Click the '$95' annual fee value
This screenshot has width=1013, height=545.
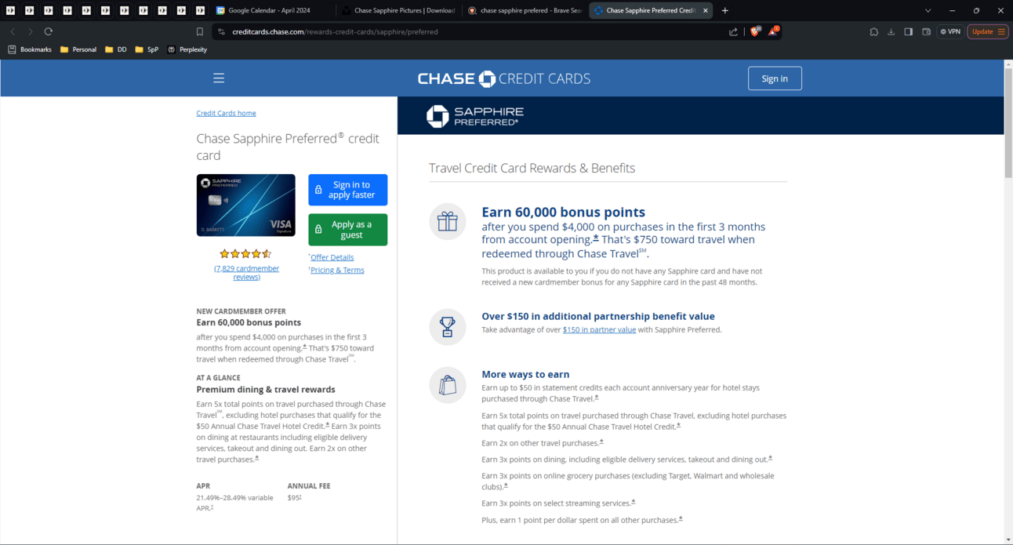[x=294, y=498]
